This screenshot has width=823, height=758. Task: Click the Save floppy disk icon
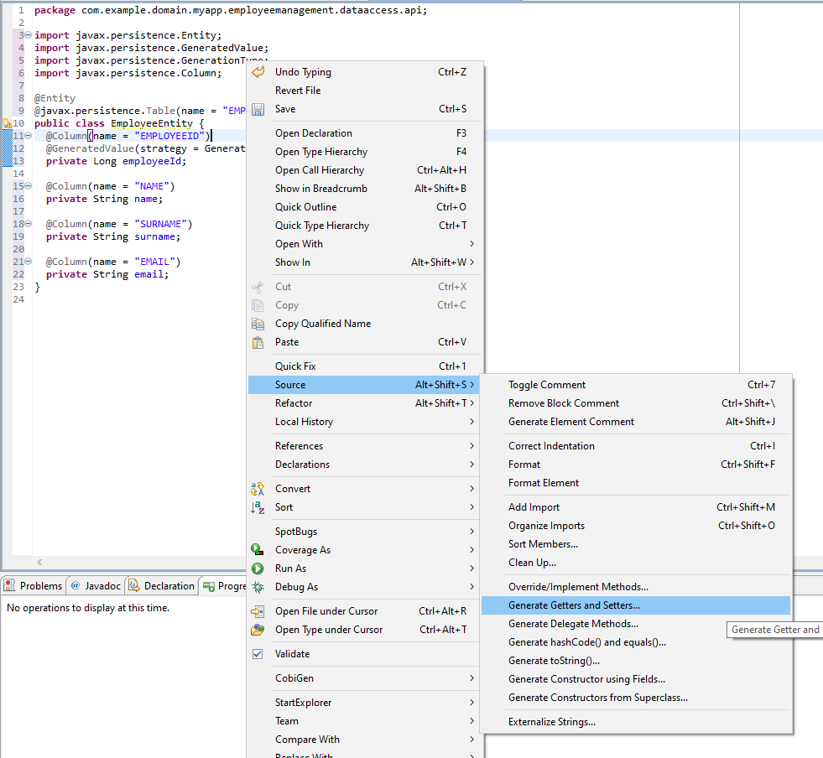258,109
